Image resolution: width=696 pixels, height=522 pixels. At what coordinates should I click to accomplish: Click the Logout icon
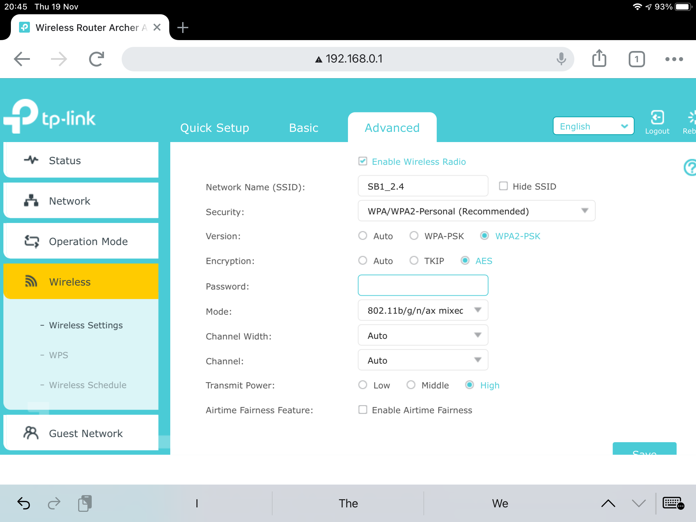[657, 118]
